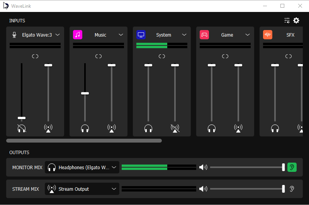Click the Elgato Wave:3 monitor fader handle
The width and height of the screenshot is (309, 205).
click(x=22, y=118)
